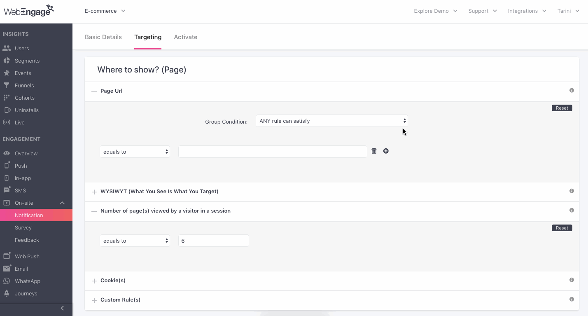Add a new Page Url rule with plus icon
This screenshot has height=316, width=588.
[x=386, y=151]
